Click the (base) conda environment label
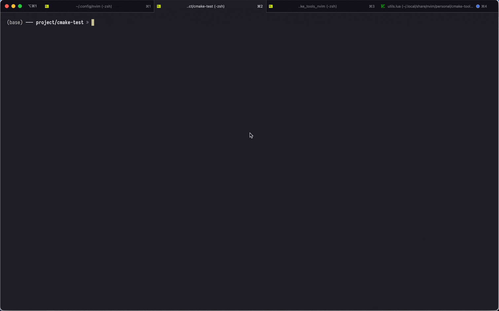 (15, 22)
